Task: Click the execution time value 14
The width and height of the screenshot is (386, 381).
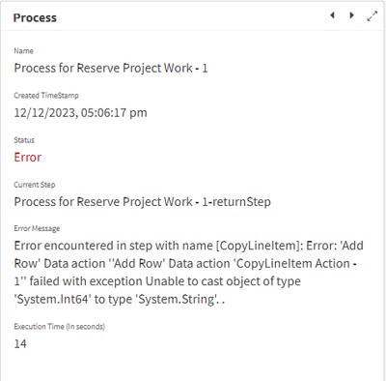Action: pyautogui.click(x=20, y=344)
